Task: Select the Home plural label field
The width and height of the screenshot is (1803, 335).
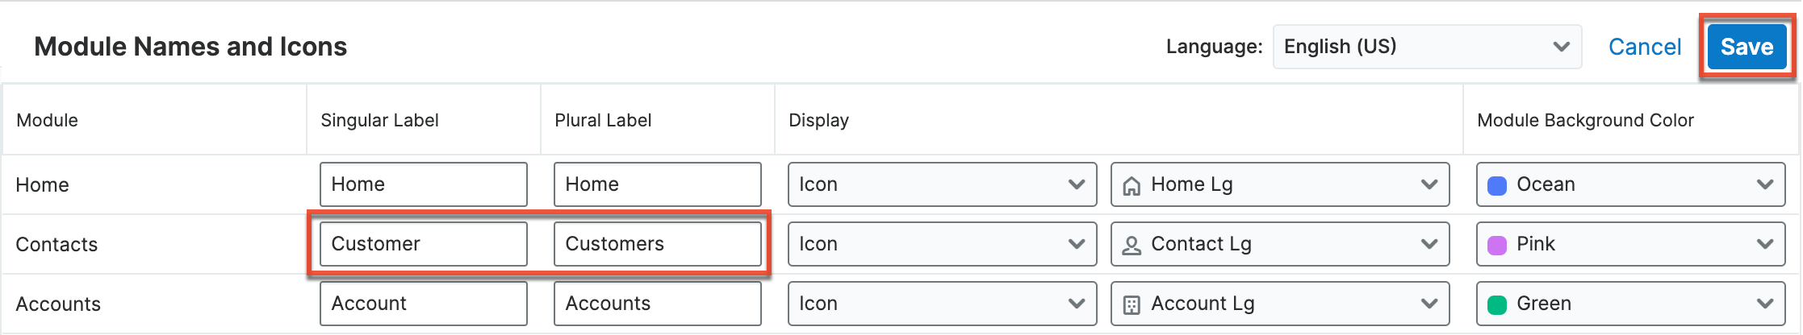Action: click(657, 184)
